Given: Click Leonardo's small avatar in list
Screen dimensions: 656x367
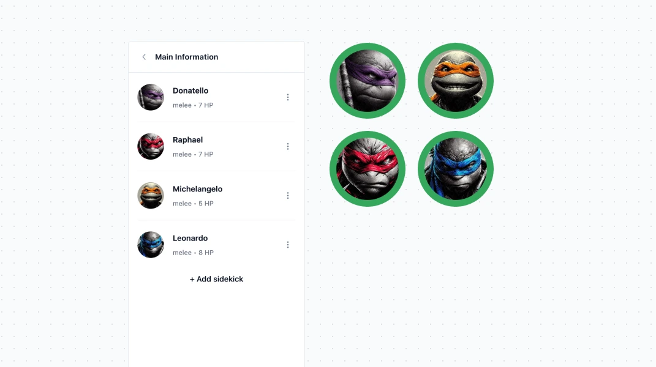Looking at the screenshot, I should [151, 245].
